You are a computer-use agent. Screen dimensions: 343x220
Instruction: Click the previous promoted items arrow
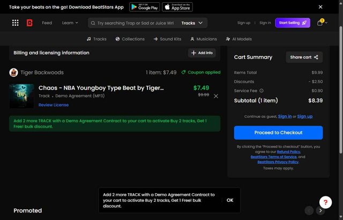point(309,210)
